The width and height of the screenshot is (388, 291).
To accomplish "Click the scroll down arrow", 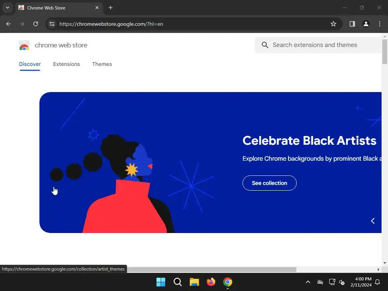I will [385, 263].
